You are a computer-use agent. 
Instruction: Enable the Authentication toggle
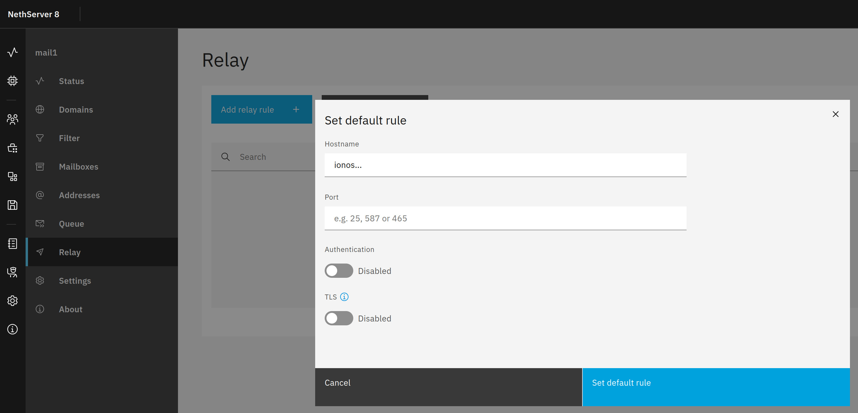[x=338, y=271]
